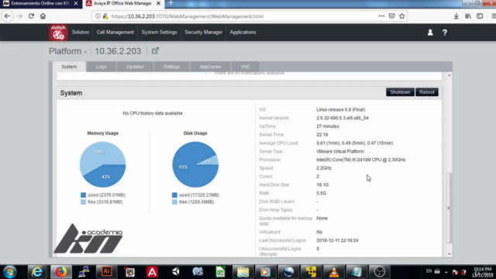Viewport: 496px width, 279px height.
Task: Click the Firefox taskbar icon
Action: [x=60, y=272]
